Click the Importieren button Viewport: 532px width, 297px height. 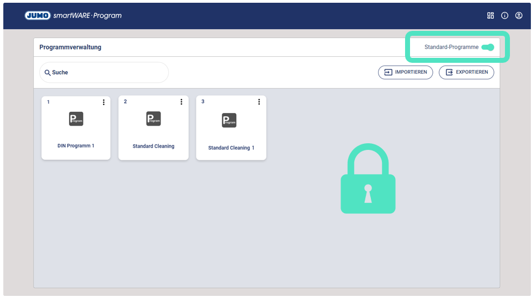pos(406,72)
